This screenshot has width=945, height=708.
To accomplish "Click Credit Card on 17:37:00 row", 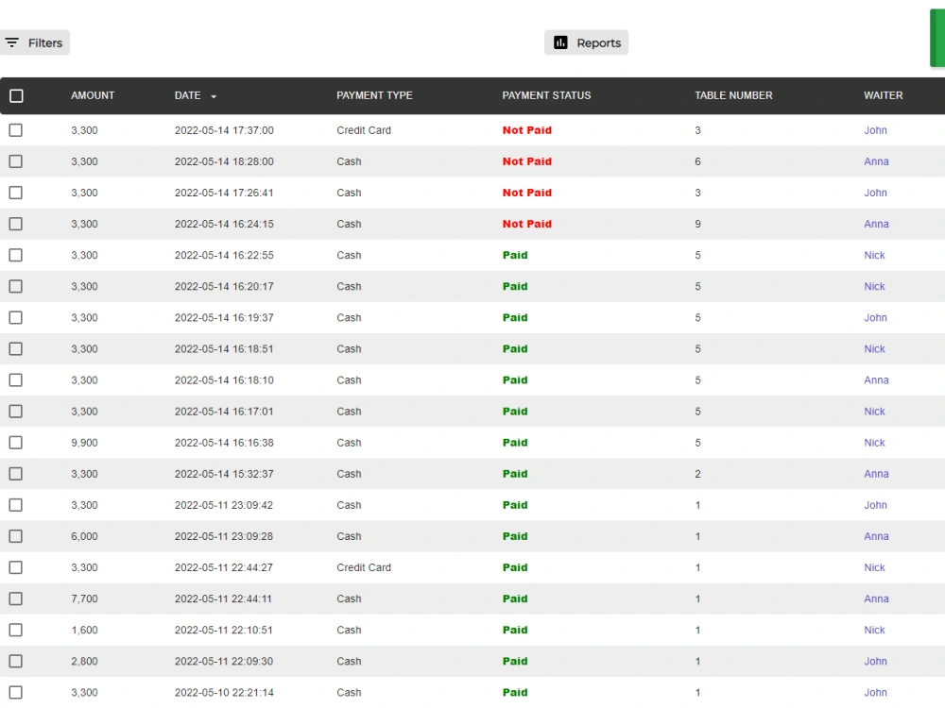I will (364, 130).
